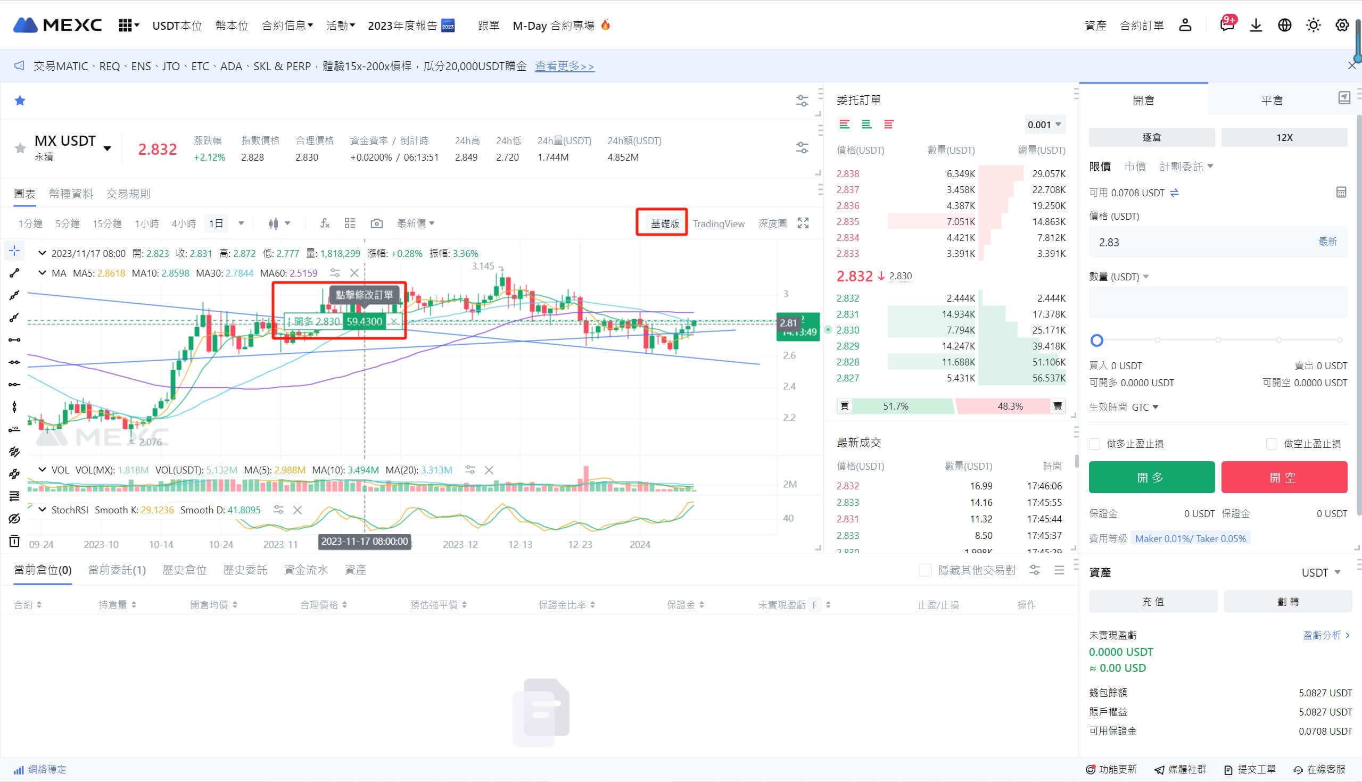Screen dimensions: 1362x782
Task: Switch to the close position tab
Action: pyautogui.click(x=1271, y=100)
